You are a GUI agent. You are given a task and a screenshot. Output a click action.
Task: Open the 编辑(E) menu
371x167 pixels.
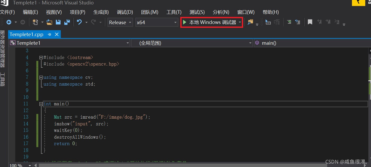(31, 12)
